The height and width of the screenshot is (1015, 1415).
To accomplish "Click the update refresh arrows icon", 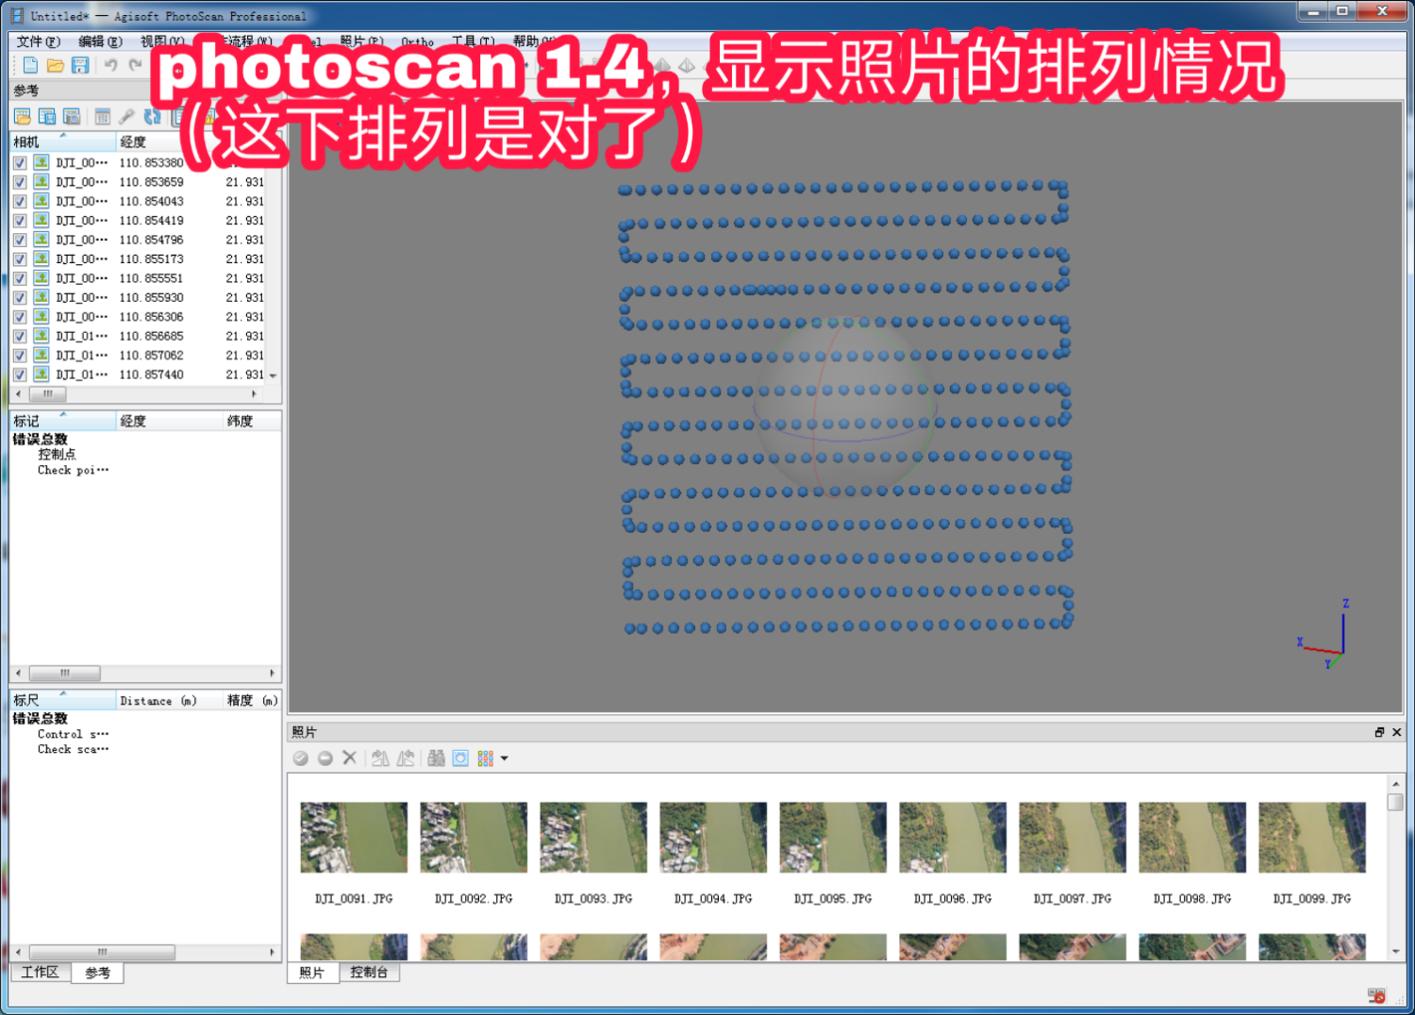I will point(152,116).
